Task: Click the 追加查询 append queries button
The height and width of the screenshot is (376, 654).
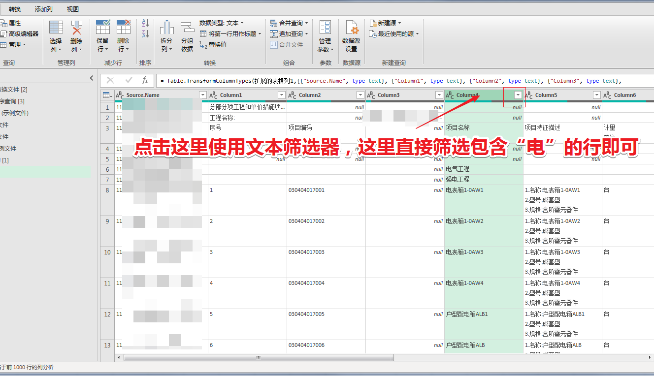Action: coord(289,34)
